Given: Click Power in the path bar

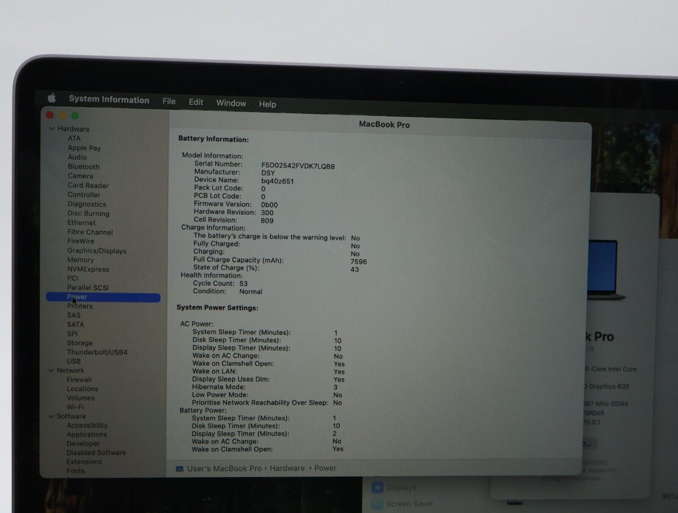Looking at the screenshot, I should (325, 468).
